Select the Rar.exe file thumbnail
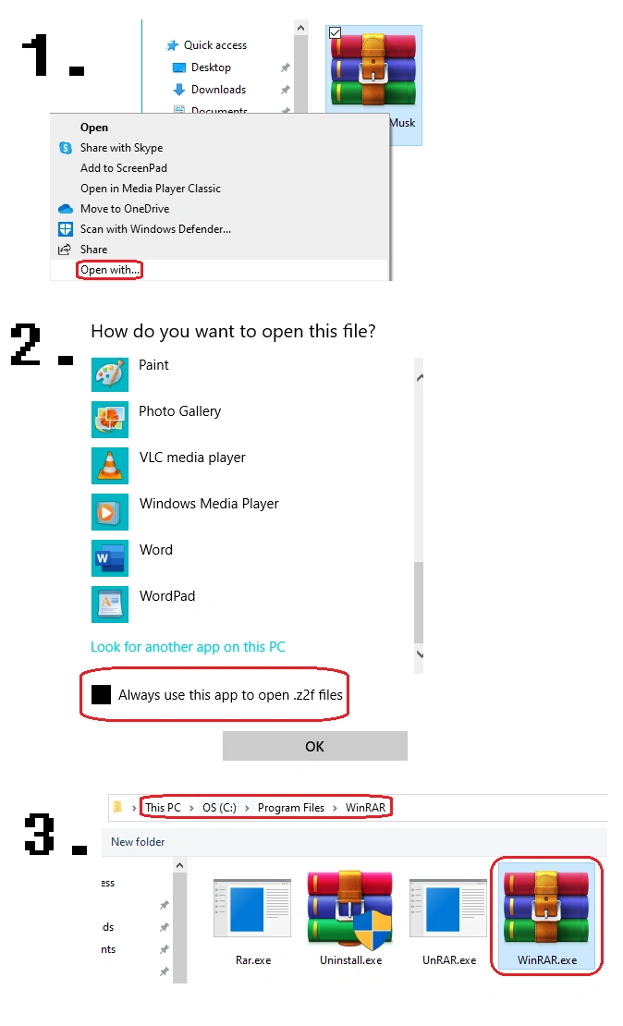Viewport: 623px width, 1026px height. 252,909
